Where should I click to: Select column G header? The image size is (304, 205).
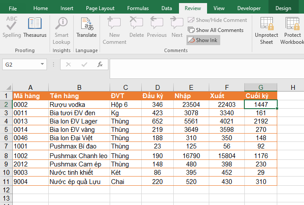tap(261, 87)
